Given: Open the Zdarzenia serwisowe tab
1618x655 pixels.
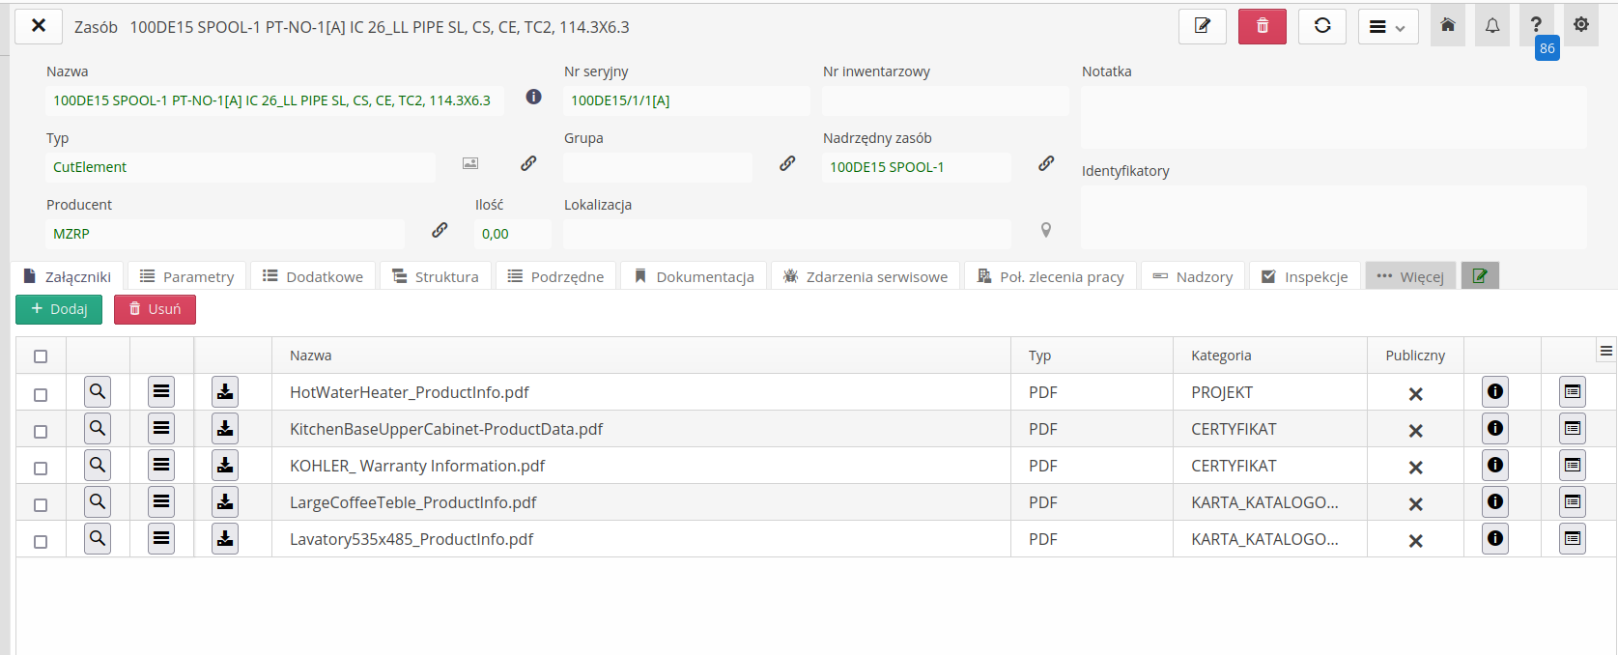Looking at the screenshot, I should point(866,277).
